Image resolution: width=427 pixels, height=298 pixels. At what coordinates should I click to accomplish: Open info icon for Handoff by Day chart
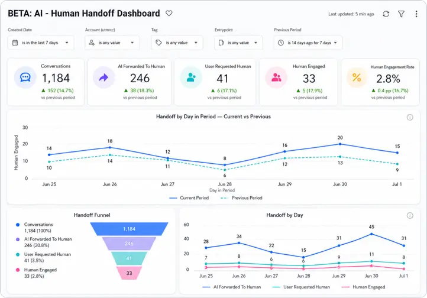point(410,216)
